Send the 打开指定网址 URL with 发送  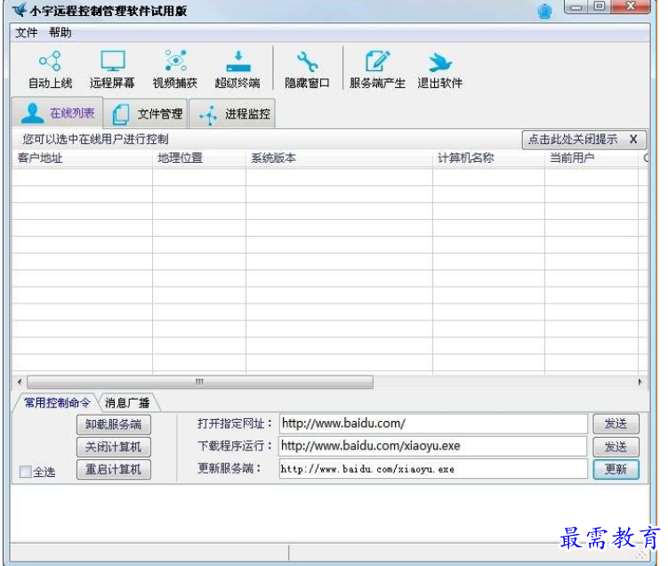coord(616,424)
